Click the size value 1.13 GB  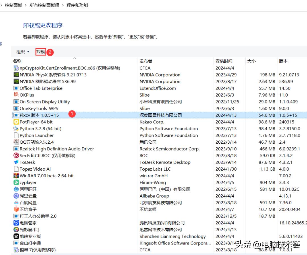[267, 169]
